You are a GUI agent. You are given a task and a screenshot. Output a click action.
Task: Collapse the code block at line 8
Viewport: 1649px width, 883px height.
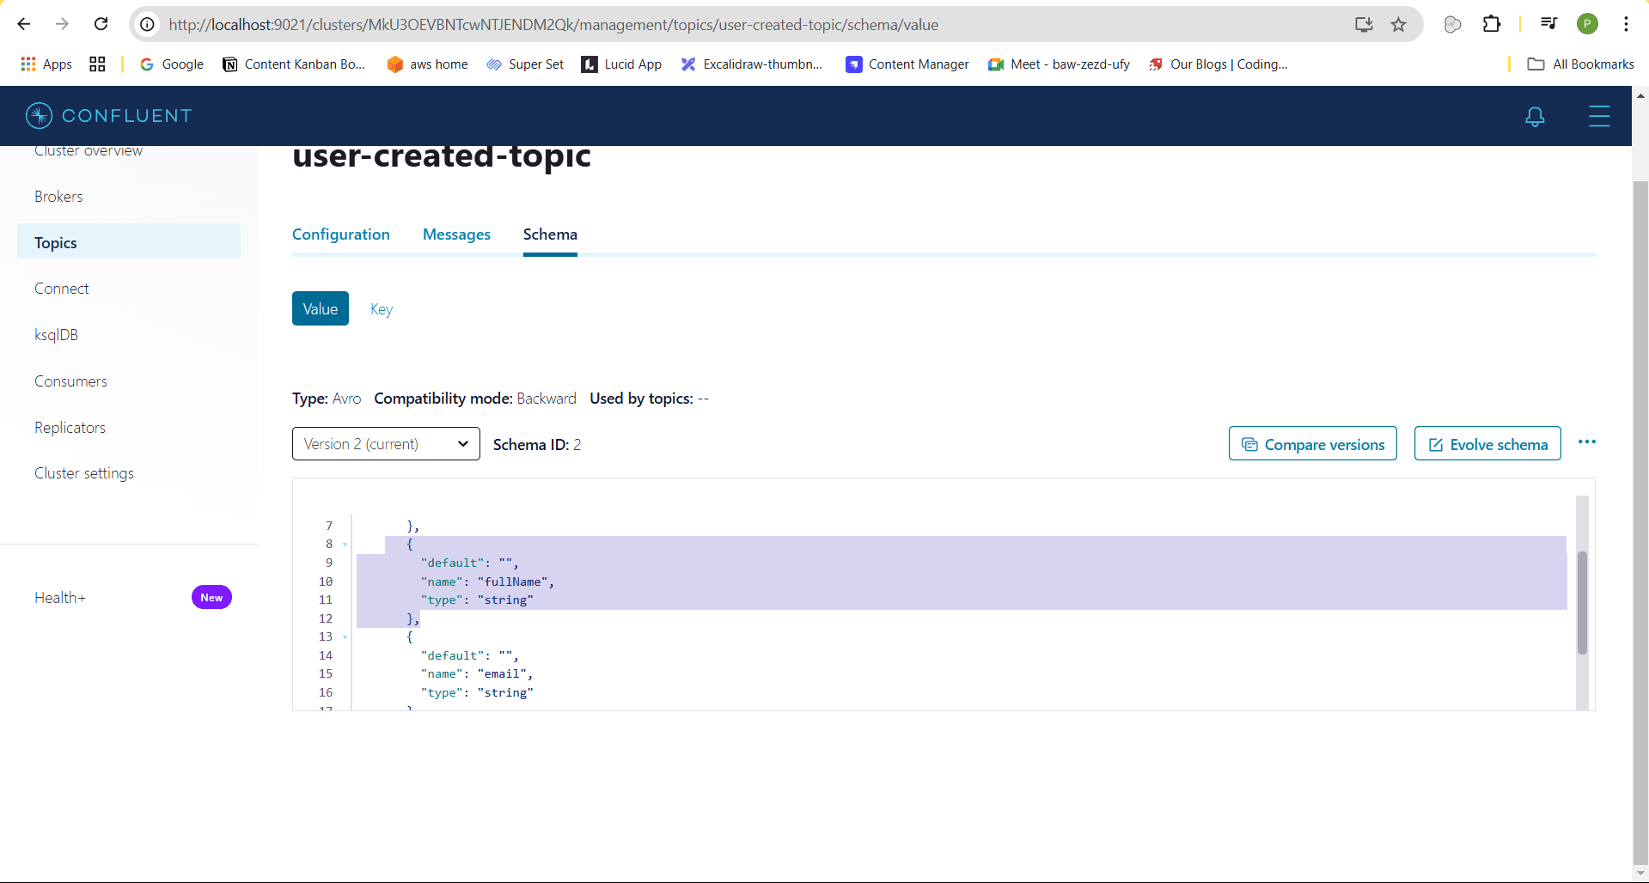point(345,545)
